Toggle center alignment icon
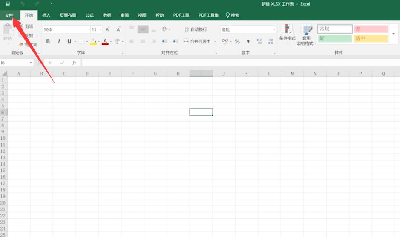The height and width of the screenshot is (237, 400). (x=143, y=41)
